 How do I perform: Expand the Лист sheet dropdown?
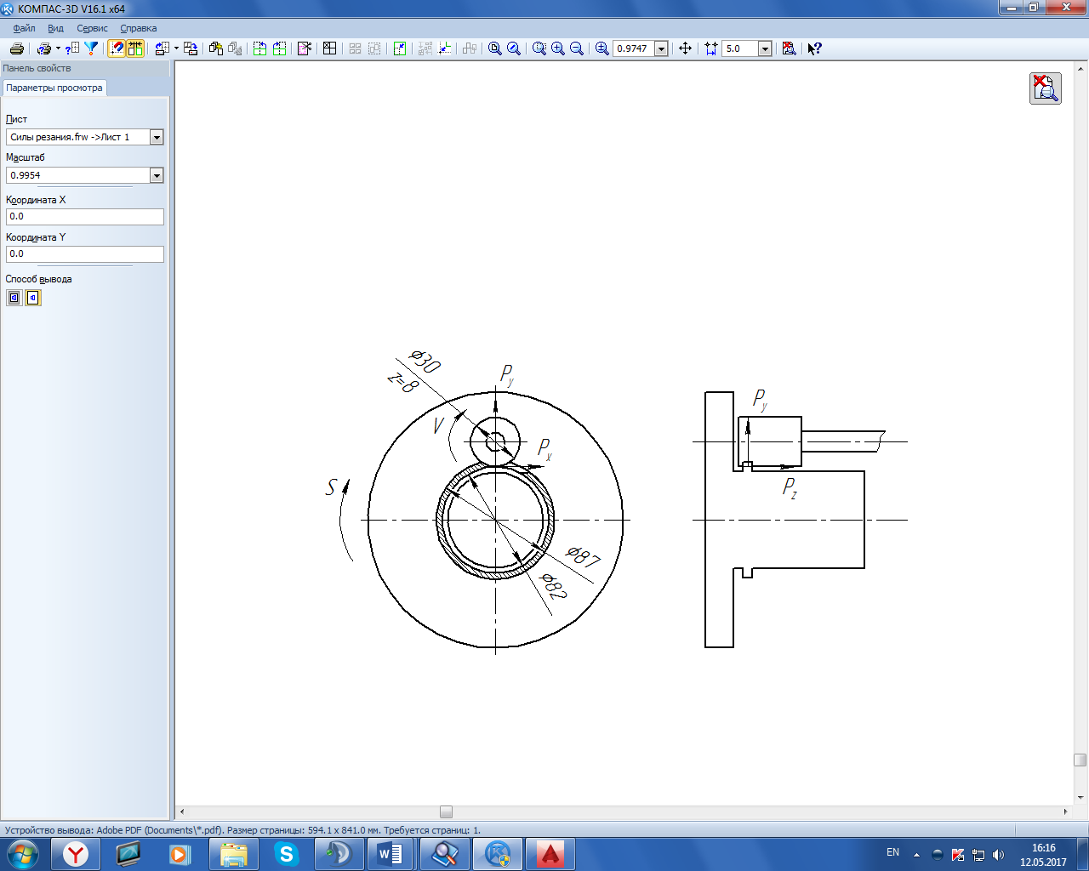coord(157,137)
